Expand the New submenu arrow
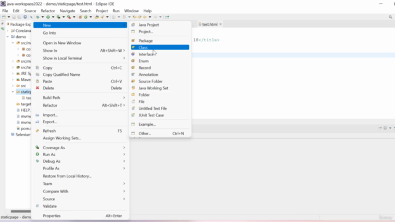395x222 pixels. [124, 25]
